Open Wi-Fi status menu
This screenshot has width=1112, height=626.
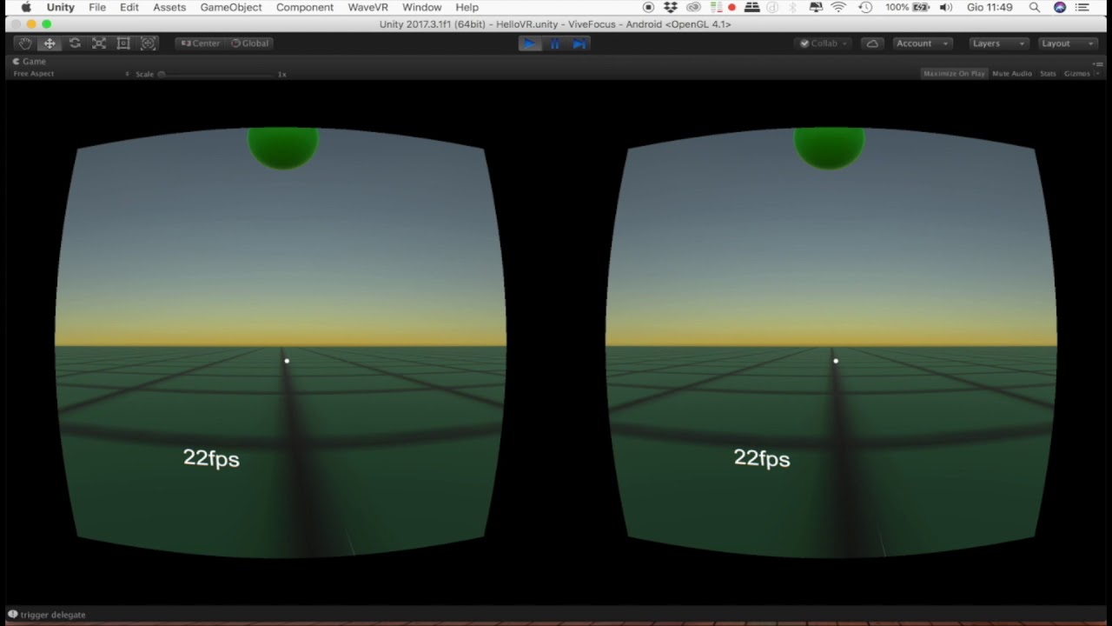coord(838,7)
